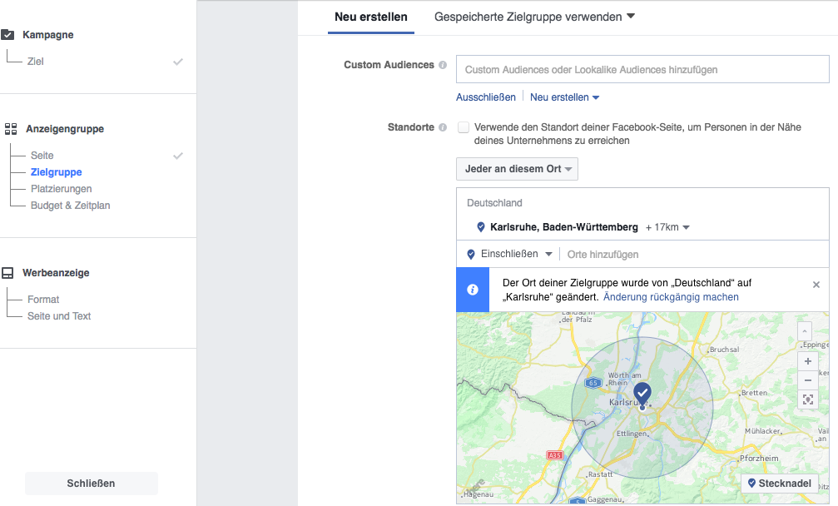Click the Kampagne heading

tap(47, 35)
